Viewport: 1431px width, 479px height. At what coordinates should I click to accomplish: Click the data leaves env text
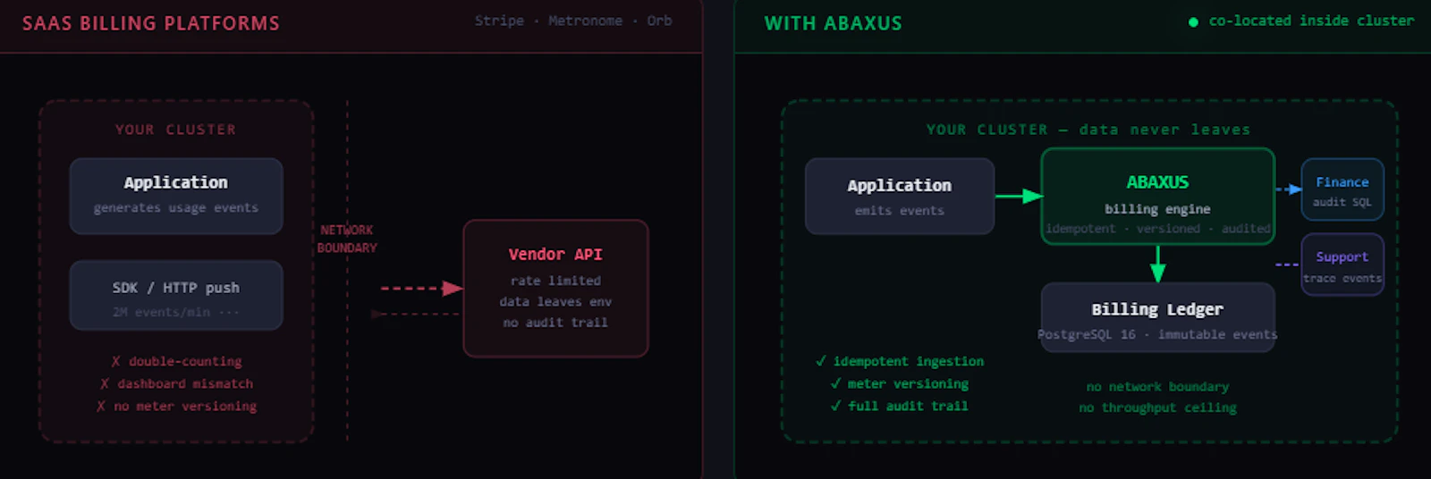(555, 301)
